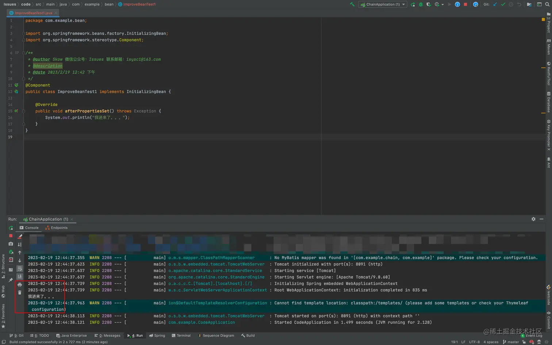
Task: Change the 4 spaces indent setting
Action: pyautogui.click(x=491, y=342)
